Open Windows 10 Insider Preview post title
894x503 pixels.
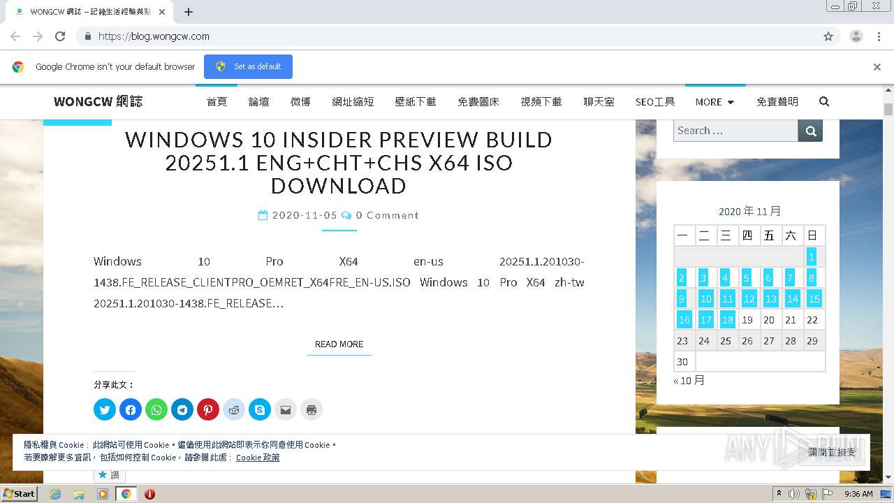(339, 163)
